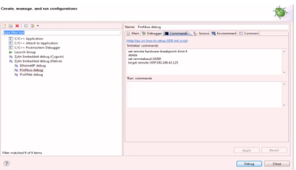296x170 pixels.
Task: Click up arrow of Initialize commands scrollbar
Action: (x=284, y=51)
